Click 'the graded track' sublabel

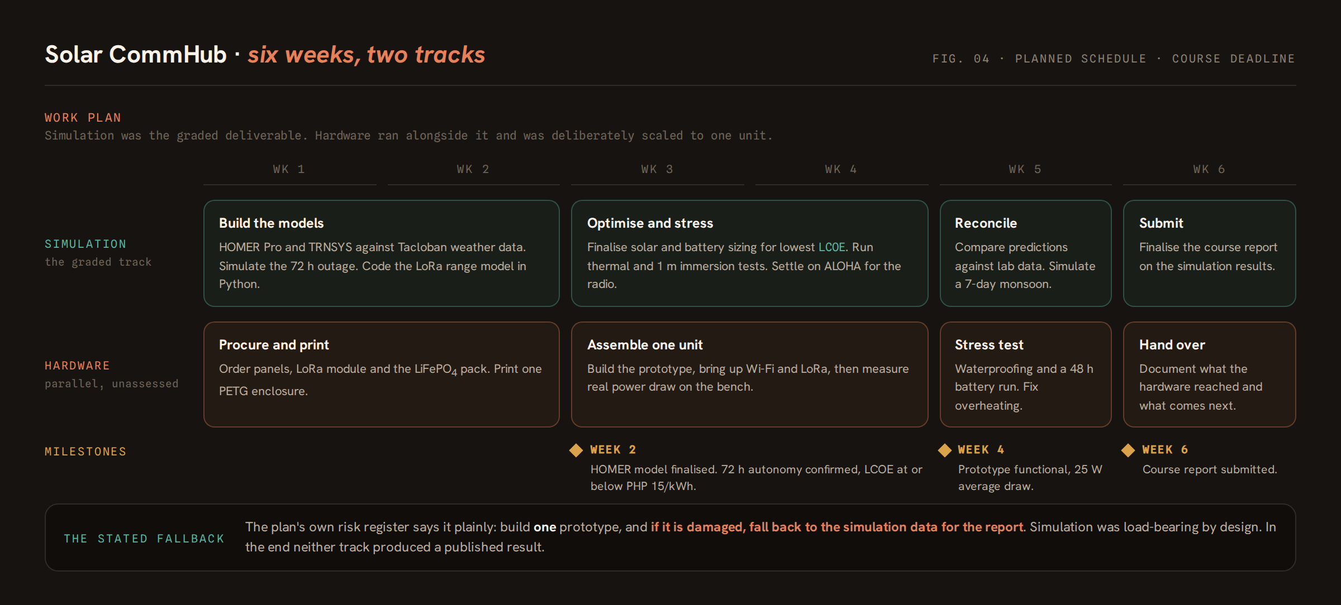(x=98, y=262)
